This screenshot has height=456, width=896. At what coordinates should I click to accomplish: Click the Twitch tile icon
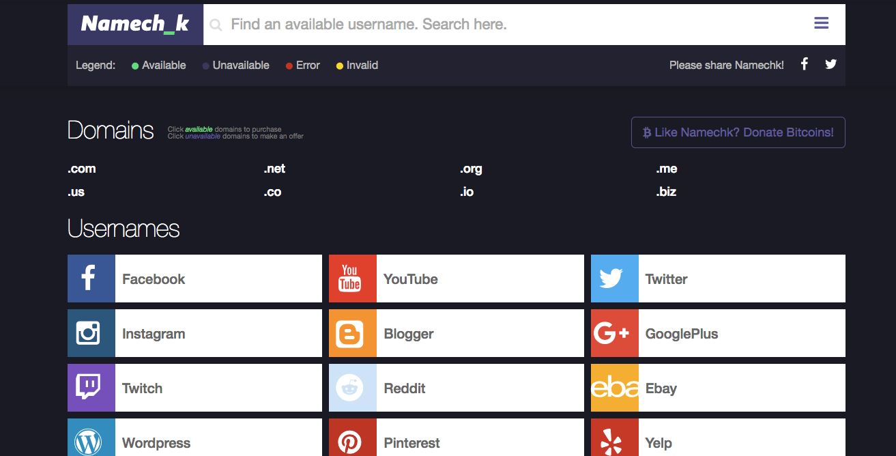coord(91,388)
